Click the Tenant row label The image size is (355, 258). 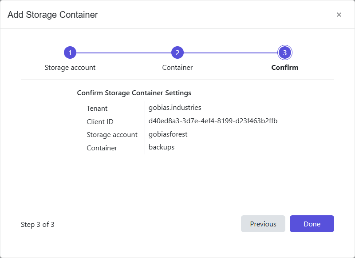tap(97, 108)
